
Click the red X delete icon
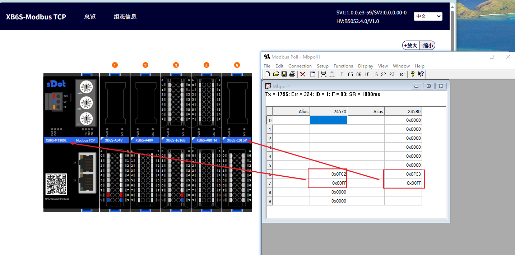(303, 74)
